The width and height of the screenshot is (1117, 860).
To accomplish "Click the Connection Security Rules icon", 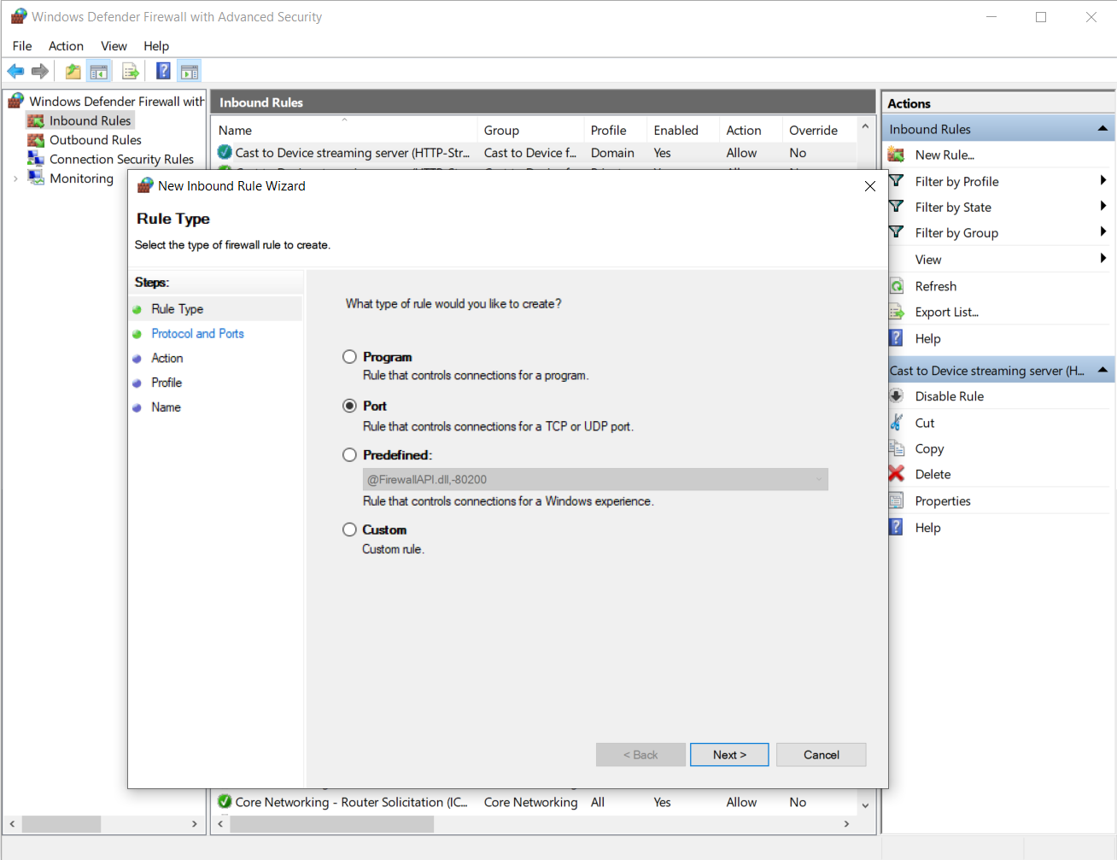I will tap(36, 159).
